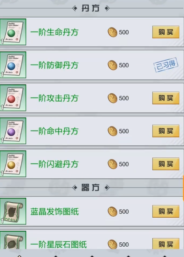Tap the 一阶防御丹方 item name

coord(55,65)
